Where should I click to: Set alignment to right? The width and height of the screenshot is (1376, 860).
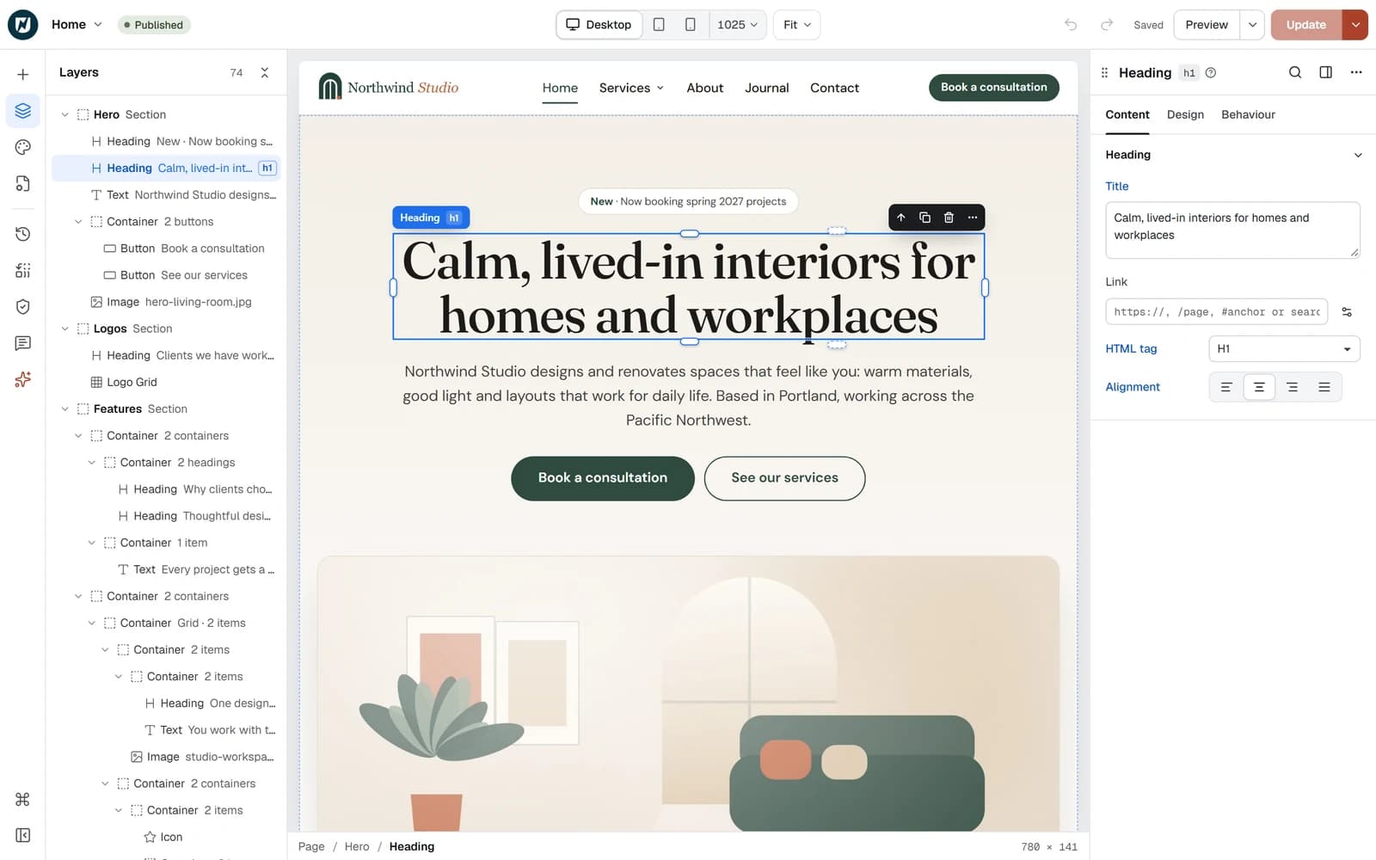pos(1292,387)
